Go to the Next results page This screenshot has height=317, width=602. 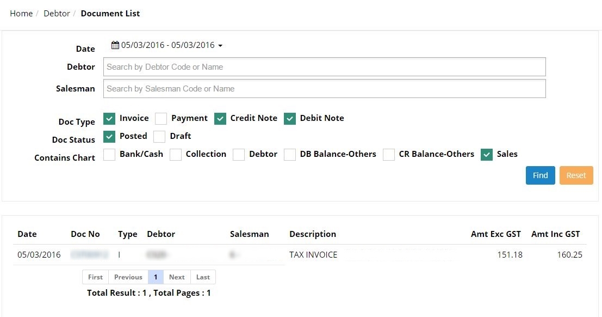[x=177, y=277]
